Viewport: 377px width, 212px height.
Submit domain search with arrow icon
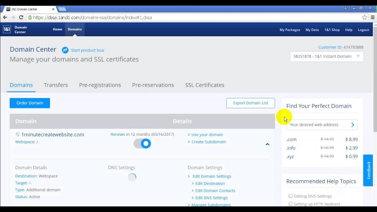[353, 125]
